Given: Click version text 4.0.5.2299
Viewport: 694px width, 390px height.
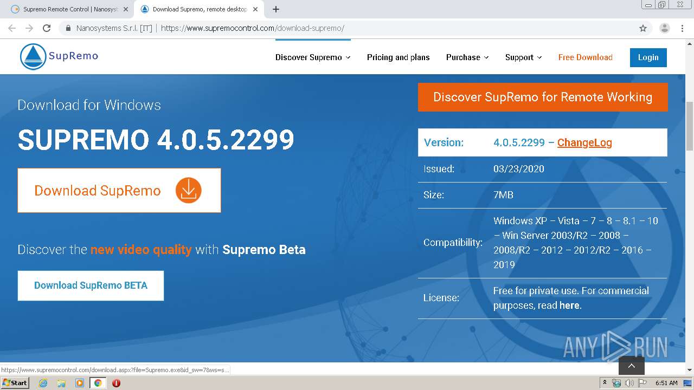Looking at the screenshot, I should click(519, 142).
